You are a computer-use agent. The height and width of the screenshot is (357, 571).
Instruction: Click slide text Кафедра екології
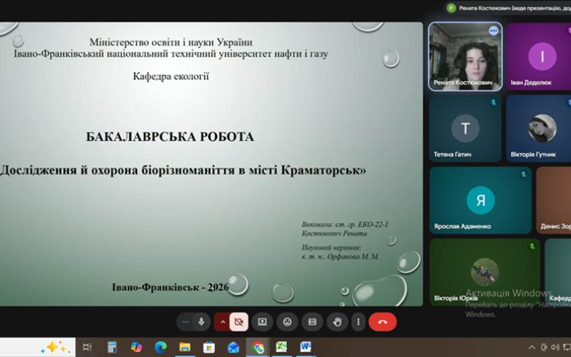[171, 76]
